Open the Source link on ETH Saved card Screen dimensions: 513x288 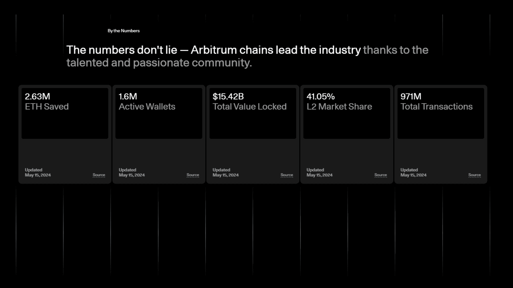pos(99,175)
